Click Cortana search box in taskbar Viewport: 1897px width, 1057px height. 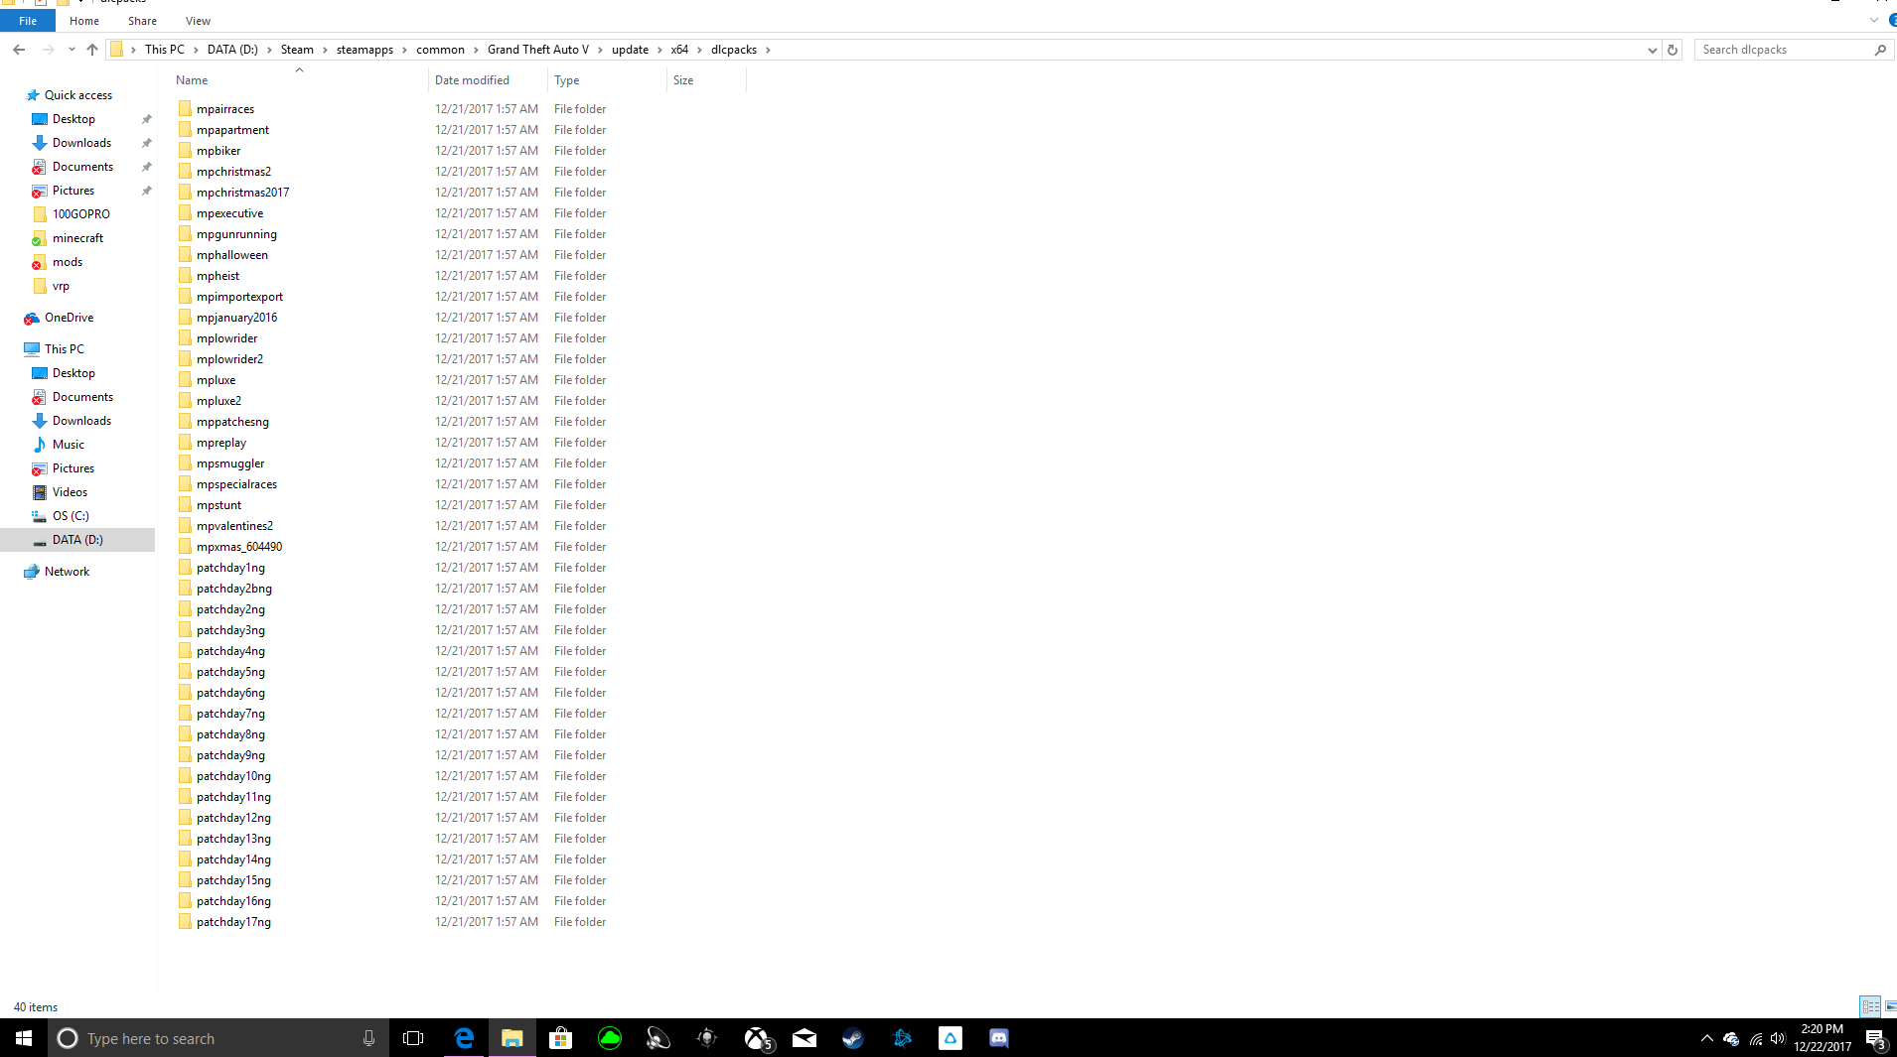(219, 1038)
